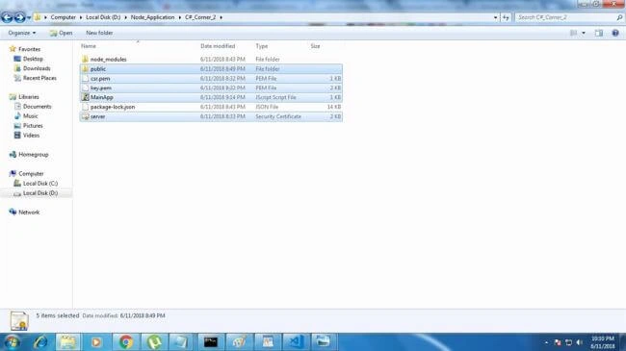Open the view options dropdown arrow

click(584, 33)
